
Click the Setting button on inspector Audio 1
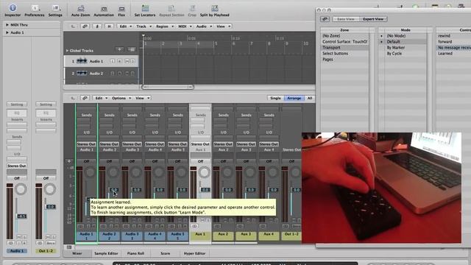pyautogui.click(x=17, y=105)
